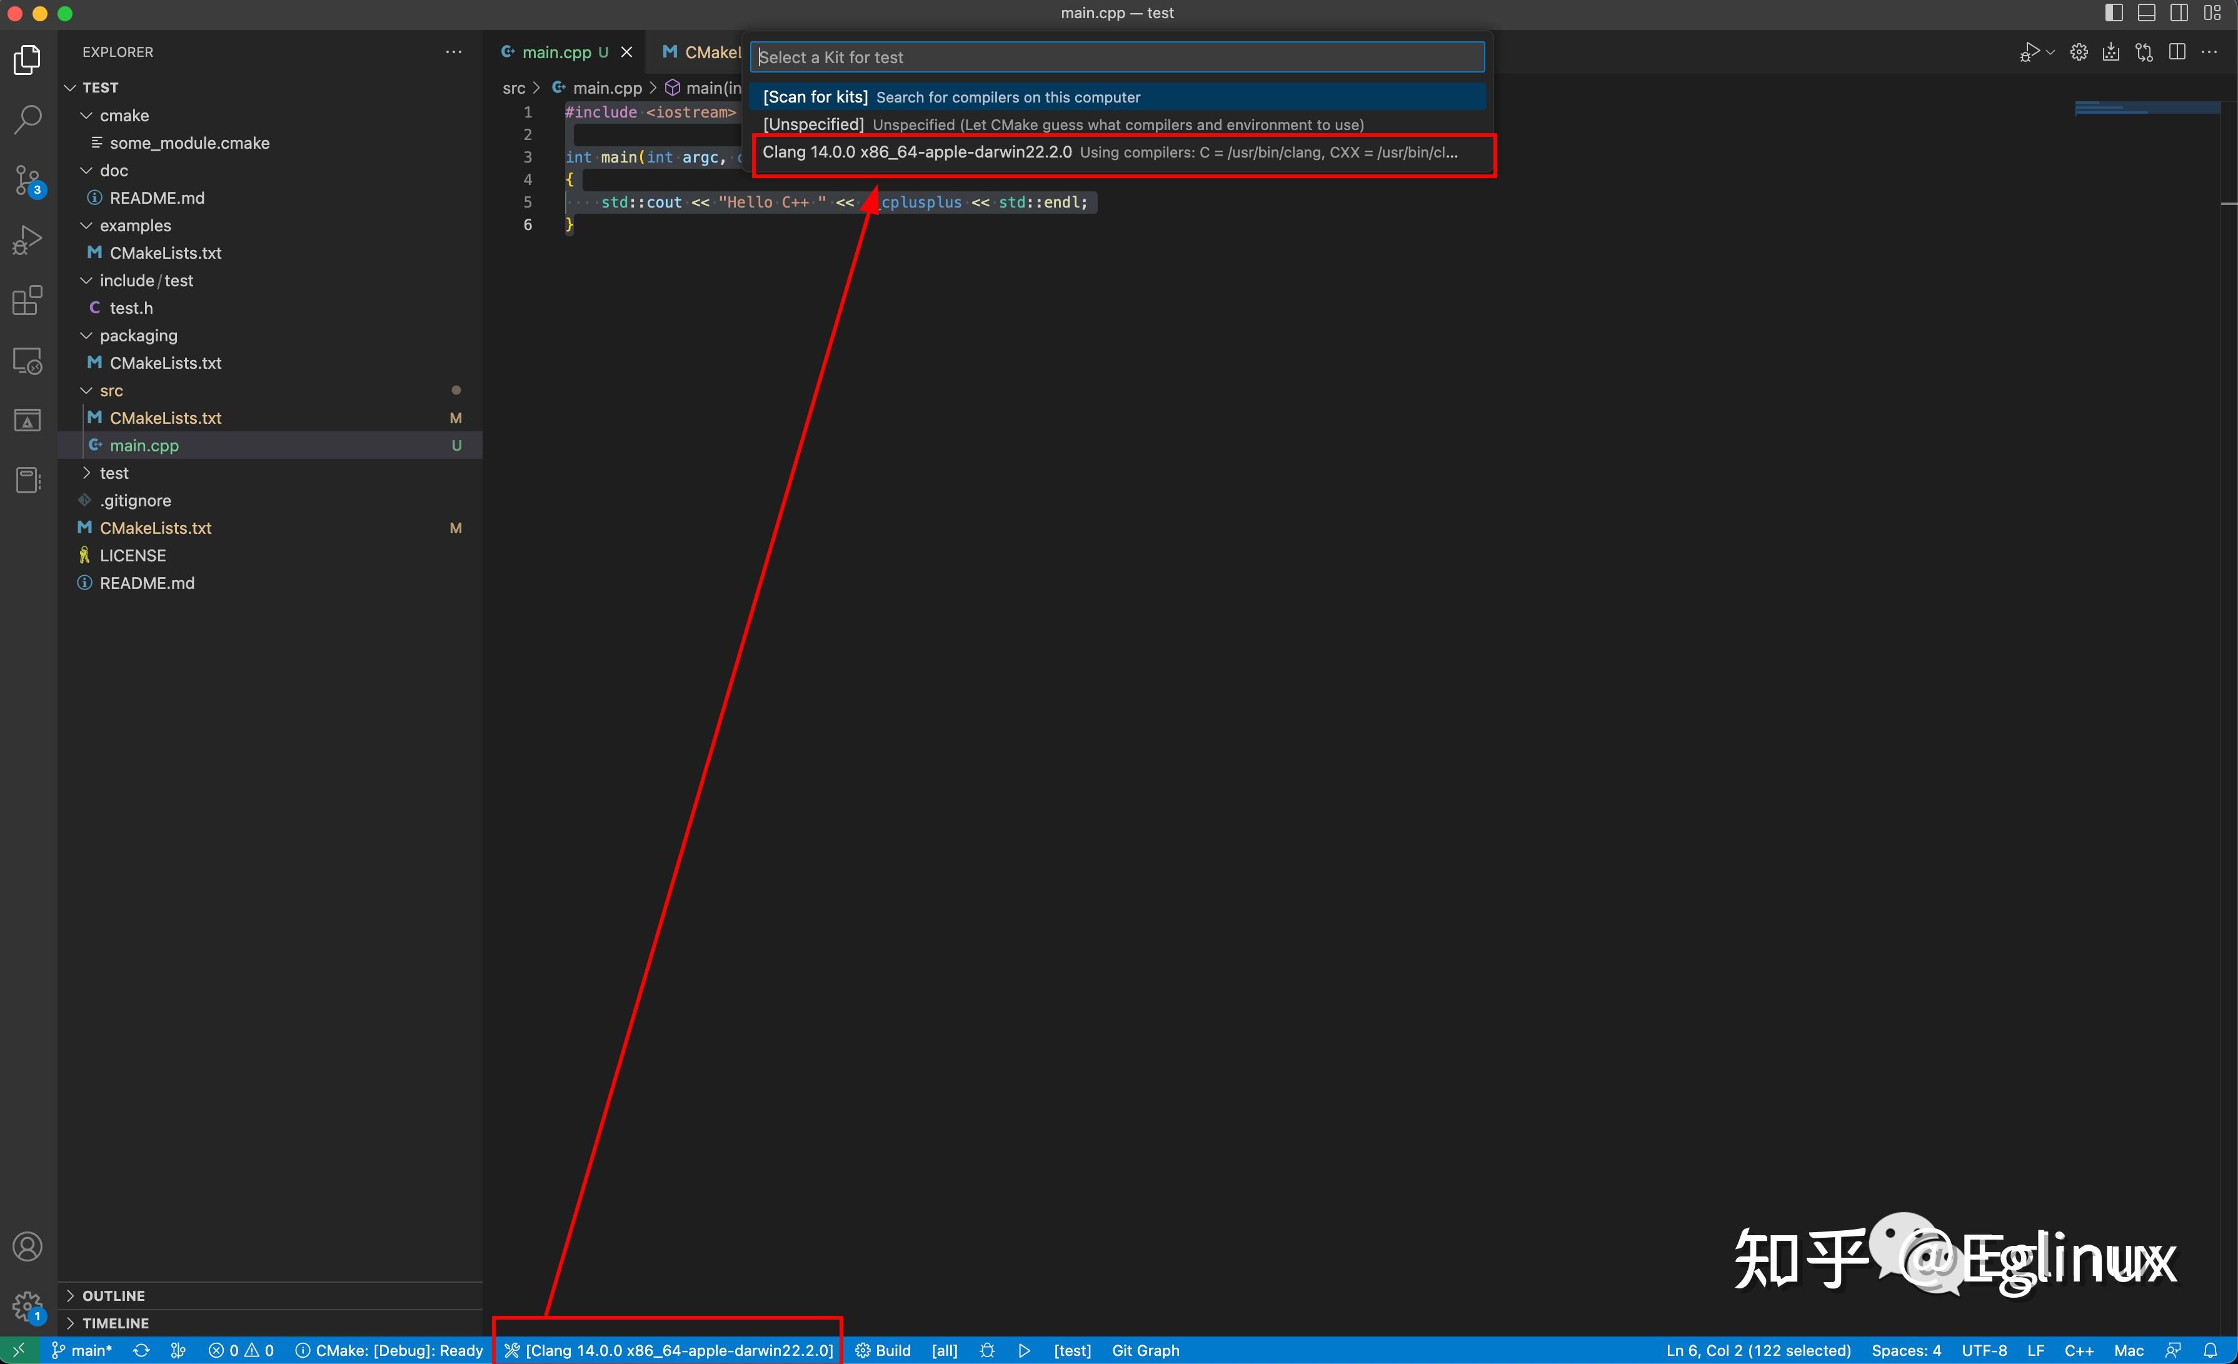Toggle secondary side bar visibility
The width and height of the screenshot is (2238, 1364).
(2180, 13)
